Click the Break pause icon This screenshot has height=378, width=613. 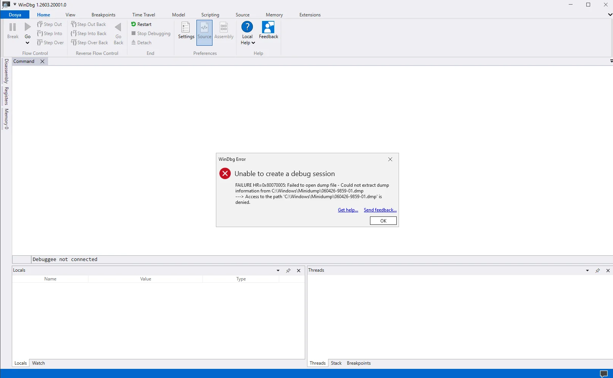(13, 27)
